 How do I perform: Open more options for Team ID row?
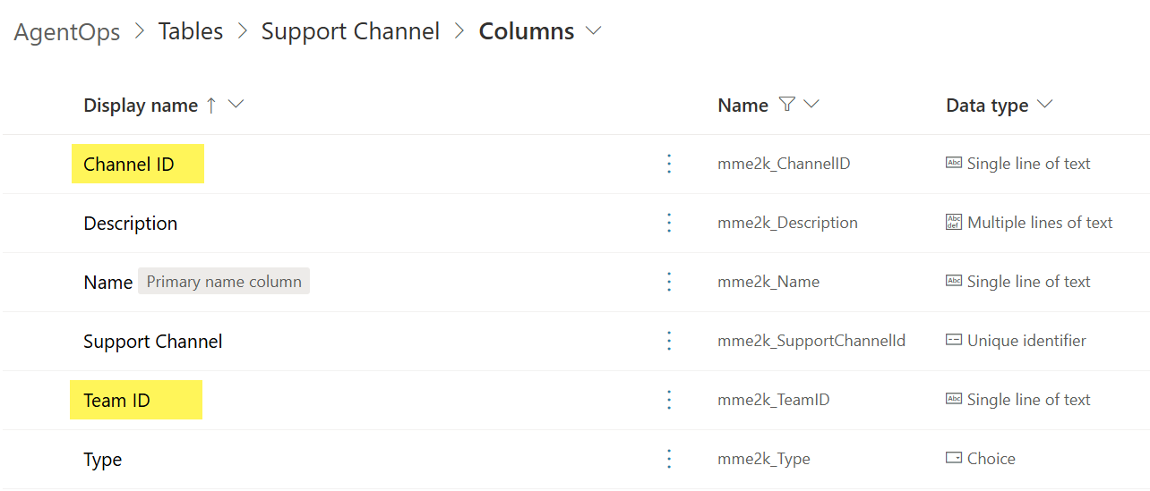668,400
